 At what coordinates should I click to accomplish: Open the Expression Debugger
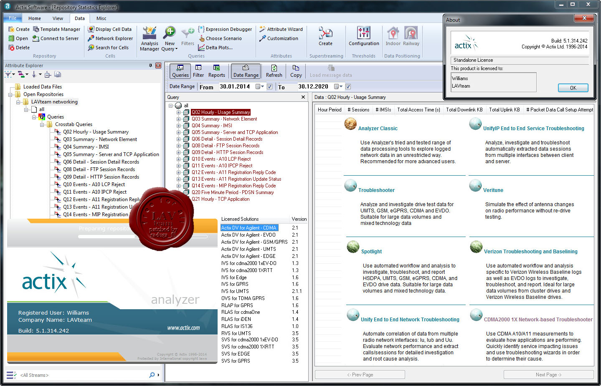click(x=225, y=29)
